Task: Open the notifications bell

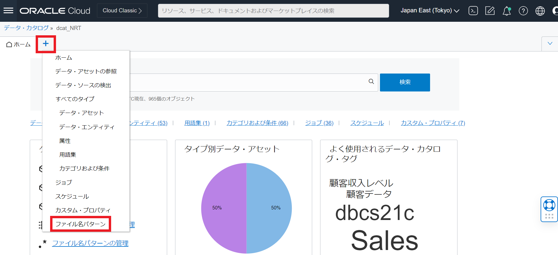Action: click(506, 11)
